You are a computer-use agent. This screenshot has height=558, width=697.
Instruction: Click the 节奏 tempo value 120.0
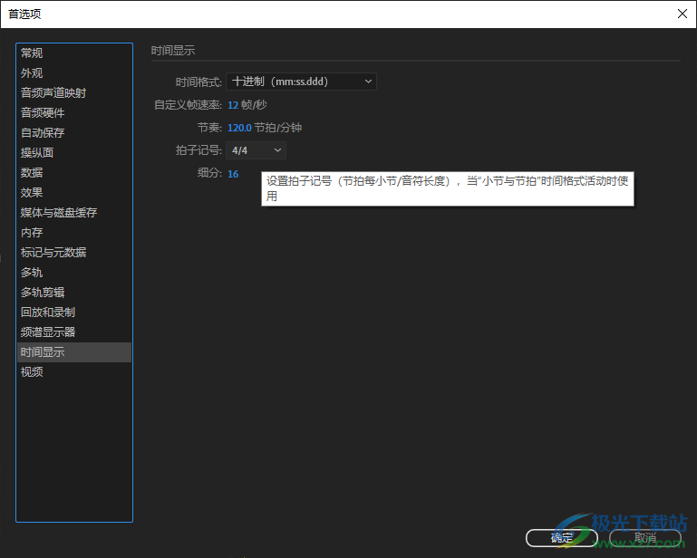tap(239, 128)
